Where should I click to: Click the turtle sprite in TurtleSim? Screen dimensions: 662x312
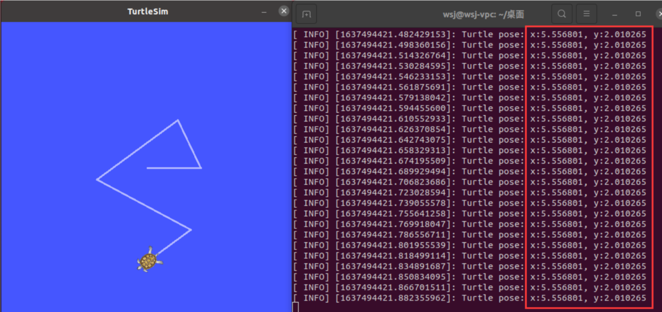[x=149, y=260]
